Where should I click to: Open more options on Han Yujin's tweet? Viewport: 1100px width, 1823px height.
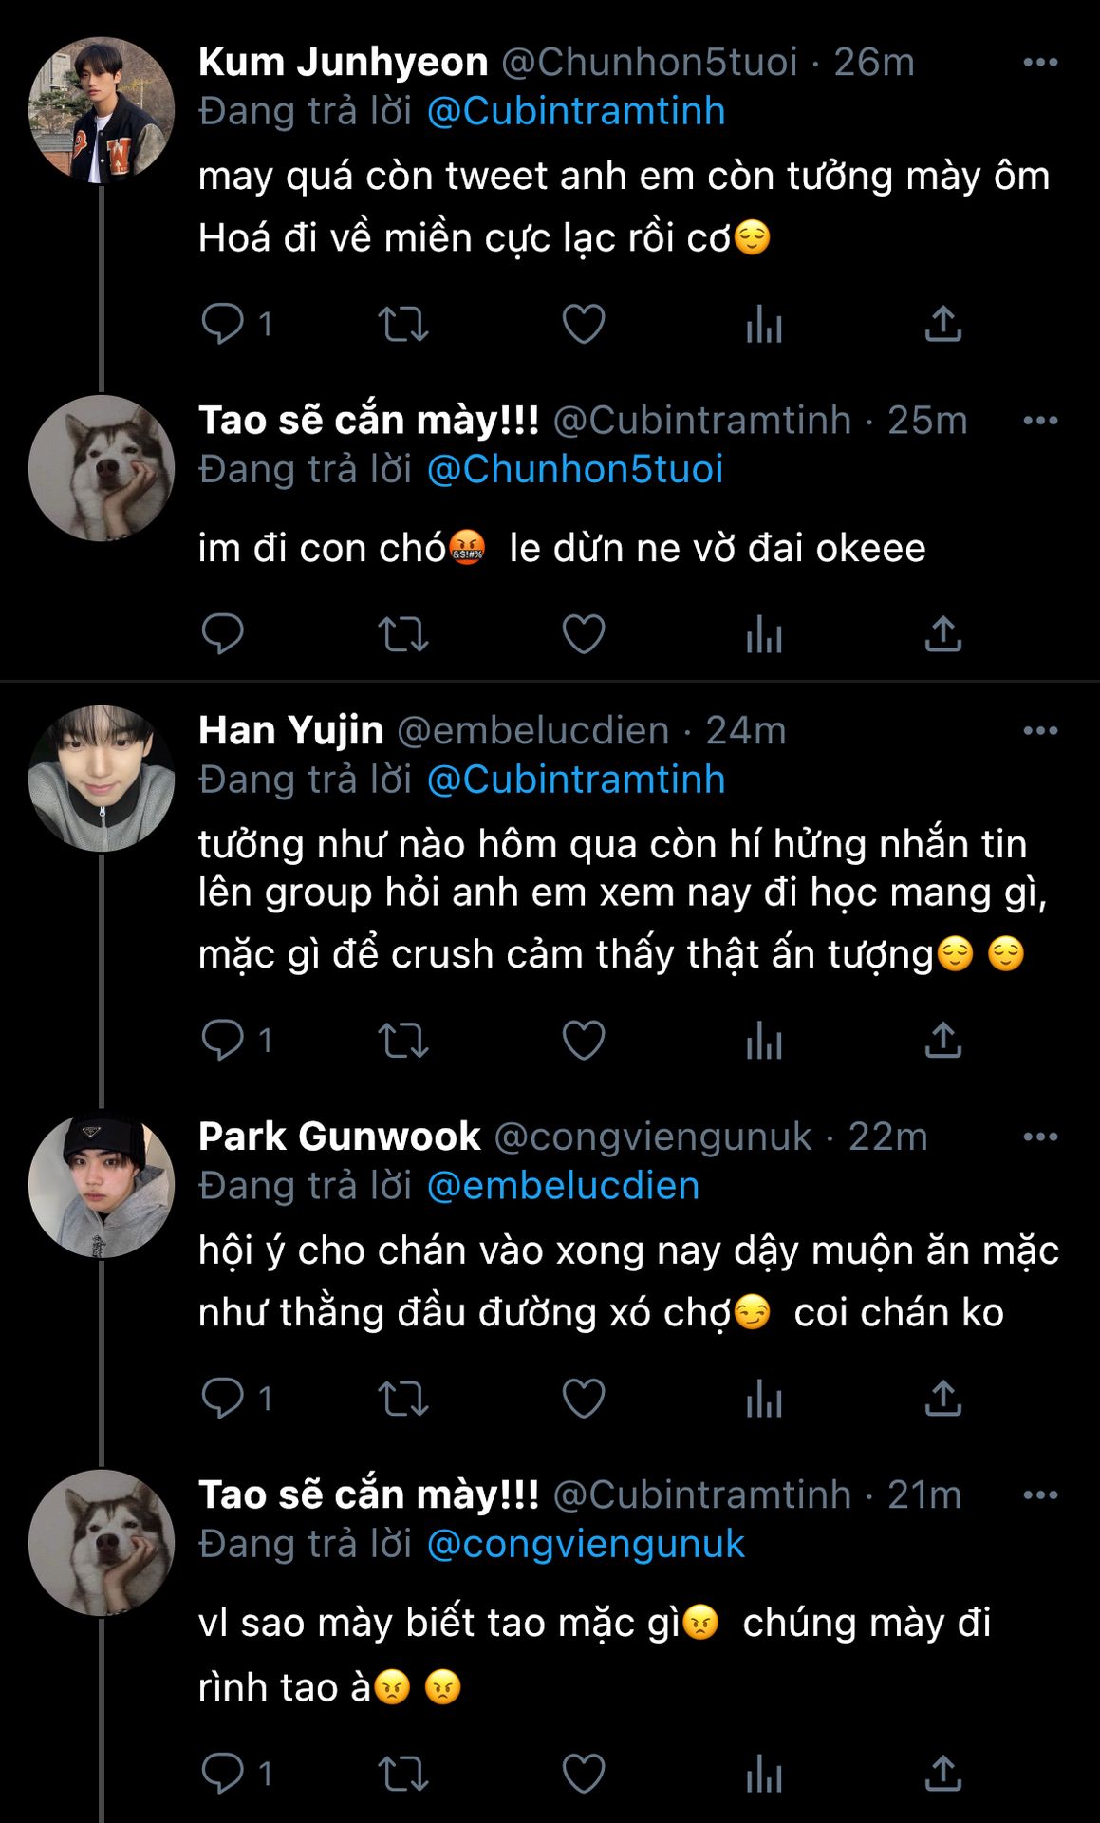1040,731
